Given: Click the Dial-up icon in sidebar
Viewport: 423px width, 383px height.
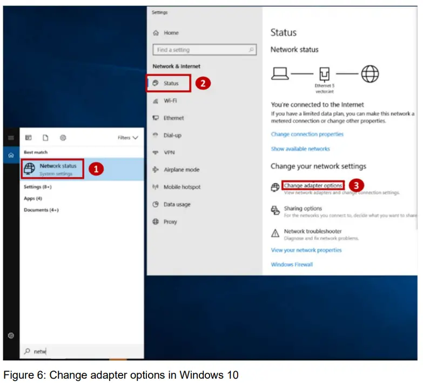Looking at the screenshot, I should point(156,135).
